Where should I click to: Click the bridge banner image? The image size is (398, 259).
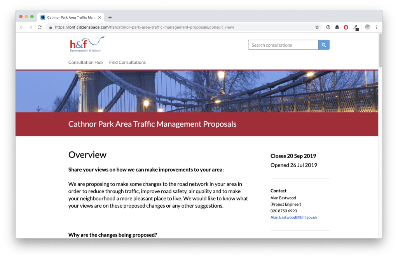click(197, 91)
